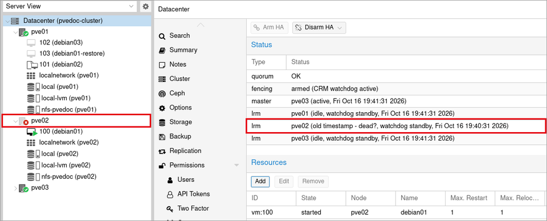Select VM 102 (debian03) monitor icon

[31, 43]
